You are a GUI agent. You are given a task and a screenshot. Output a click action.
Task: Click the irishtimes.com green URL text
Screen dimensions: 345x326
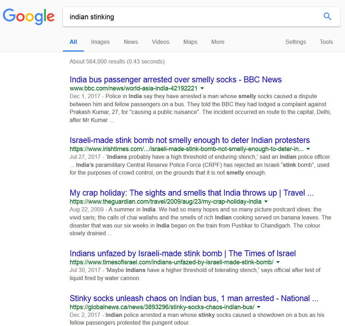pyautogui.click(x=187, y=149)
